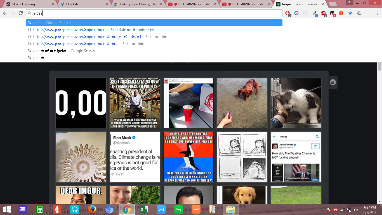Open the eyedropper color picker extension

click(315, 13)
